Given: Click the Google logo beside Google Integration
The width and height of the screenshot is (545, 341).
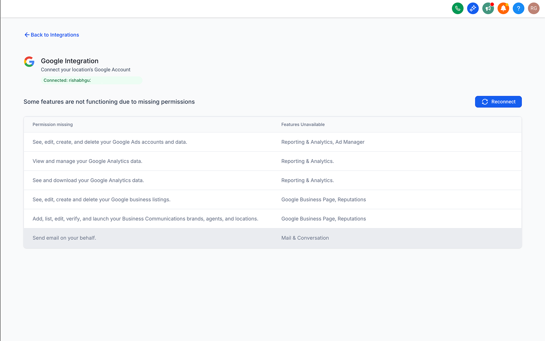Looking at the screenshot, I should (x=29, y=62).
